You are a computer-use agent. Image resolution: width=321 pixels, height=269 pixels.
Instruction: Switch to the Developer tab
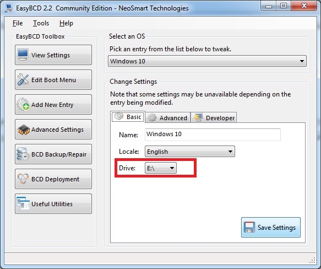[214, 118]
